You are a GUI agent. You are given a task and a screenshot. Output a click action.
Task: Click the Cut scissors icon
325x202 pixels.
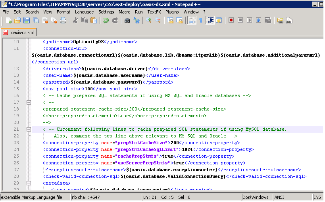tap(75, 20)
